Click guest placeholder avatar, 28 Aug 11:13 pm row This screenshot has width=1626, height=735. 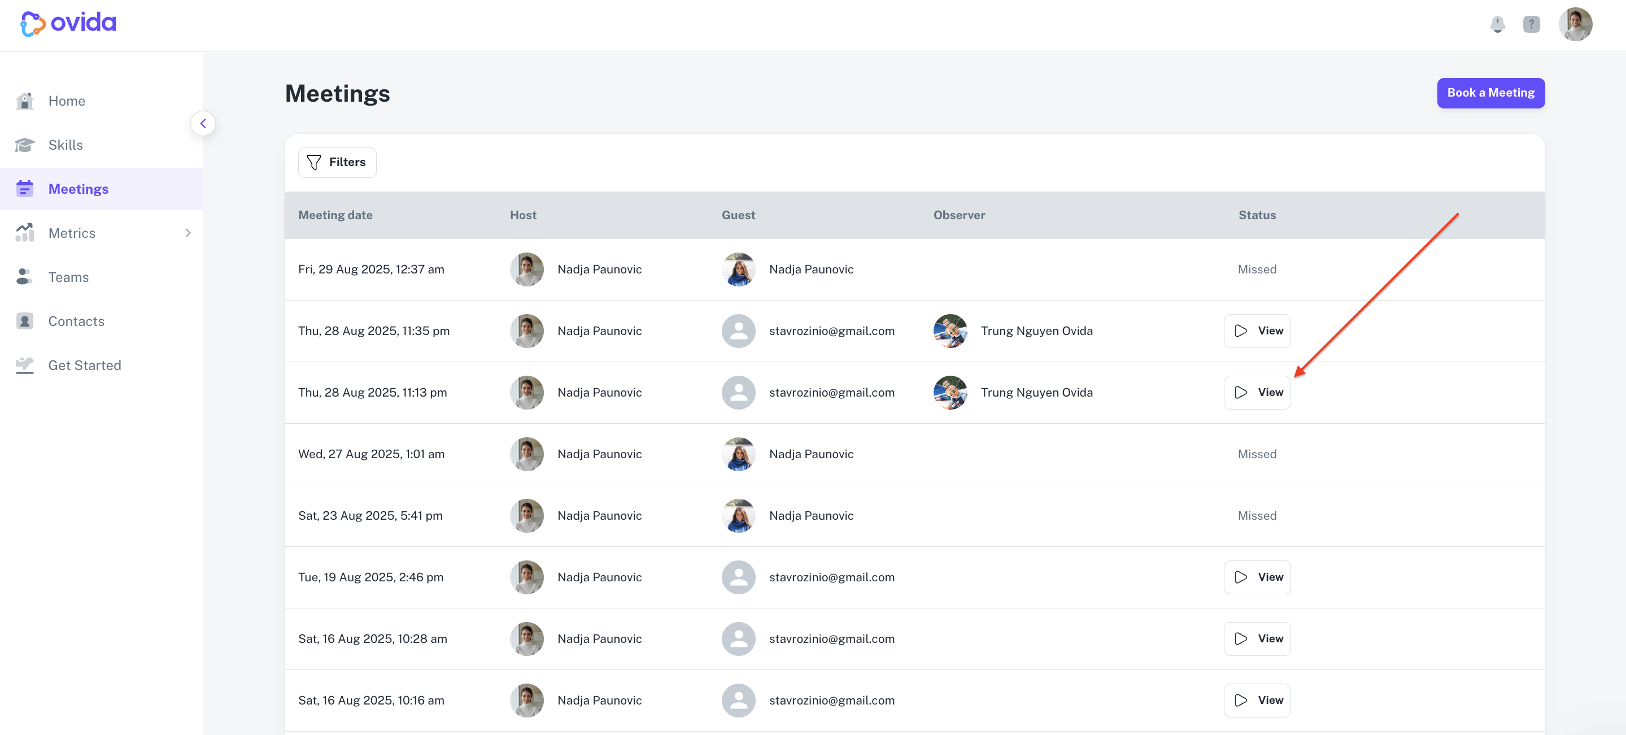click(x=739, y=393)
